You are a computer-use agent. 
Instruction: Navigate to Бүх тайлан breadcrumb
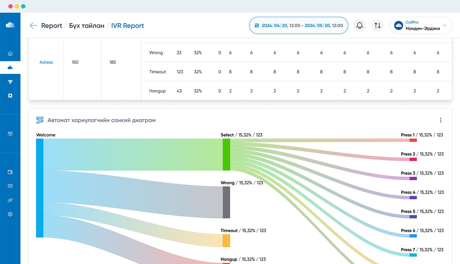coord(87,26)
